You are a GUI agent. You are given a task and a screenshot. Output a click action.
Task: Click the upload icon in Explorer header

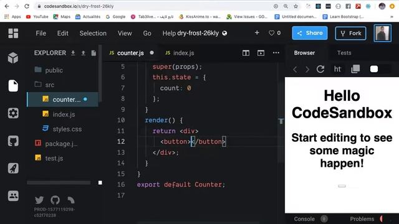pyautogui.click(x=83, y=53)
